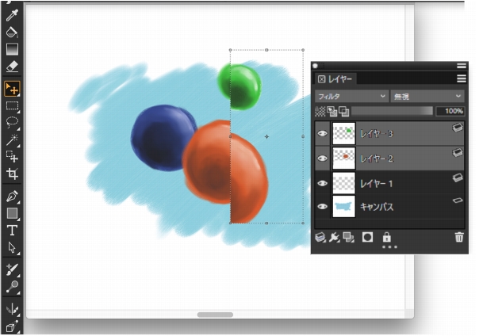This screenshot has height=336, width=479.
Task: Activate the Crop tool
Action: tap(12, 174)
